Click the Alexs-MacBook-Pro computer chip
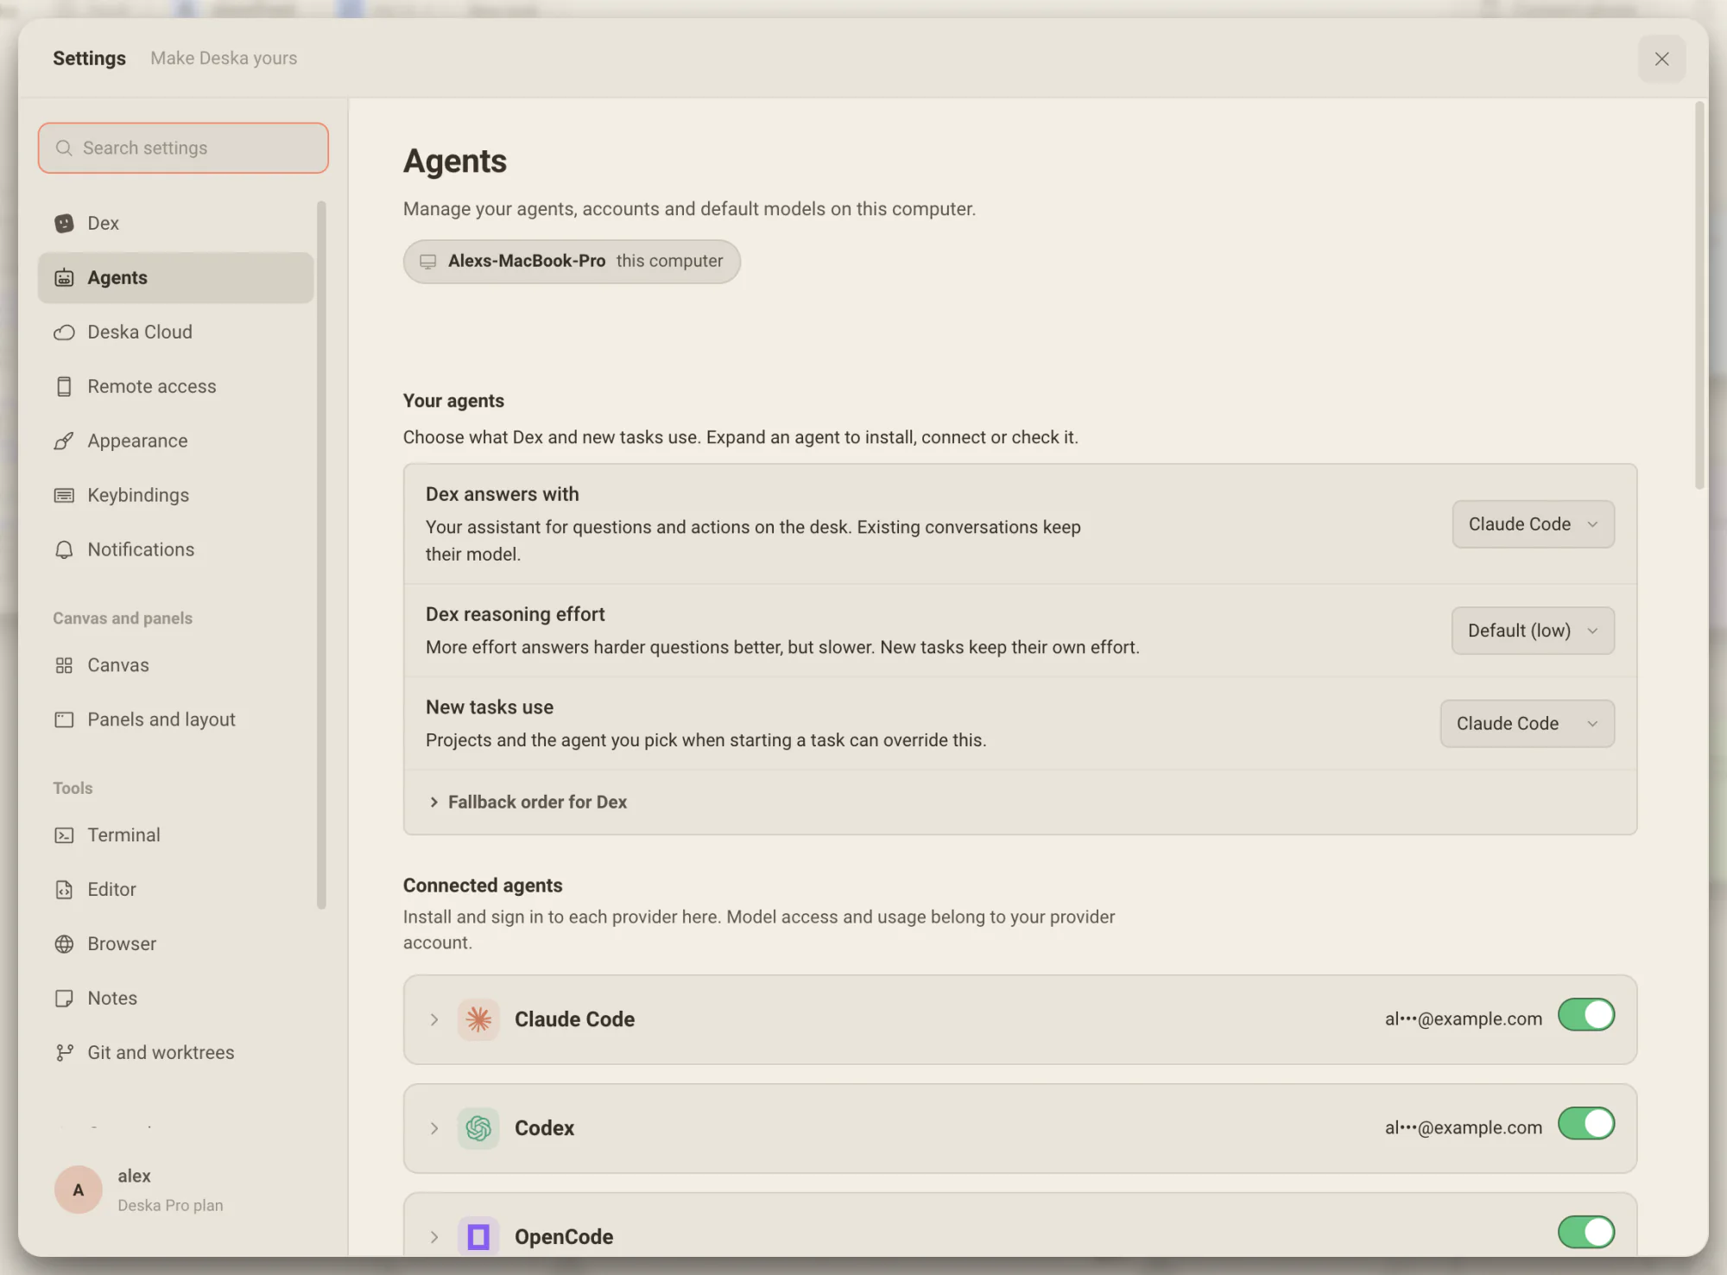 click(572, 262)
